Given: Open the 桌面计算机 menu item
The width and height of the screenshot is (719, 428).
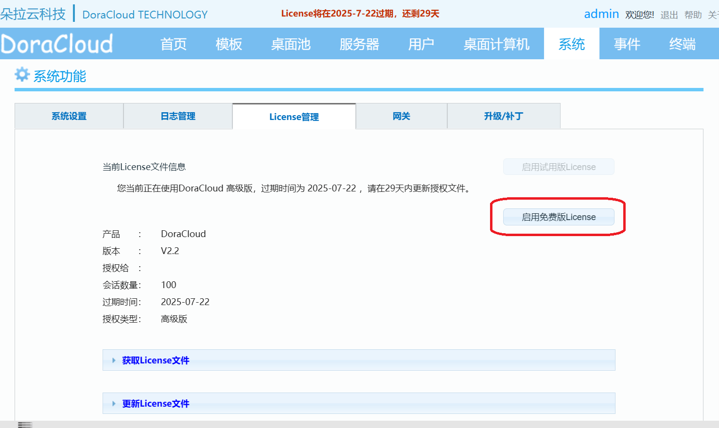Looking at the screenshot, I should click(496, 43).
